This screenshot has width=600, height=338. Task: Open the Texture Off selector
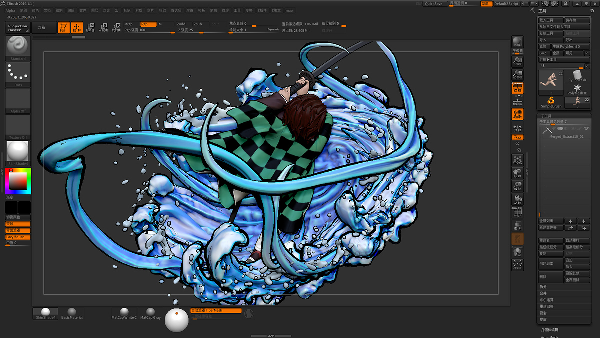tap(18, 127)
